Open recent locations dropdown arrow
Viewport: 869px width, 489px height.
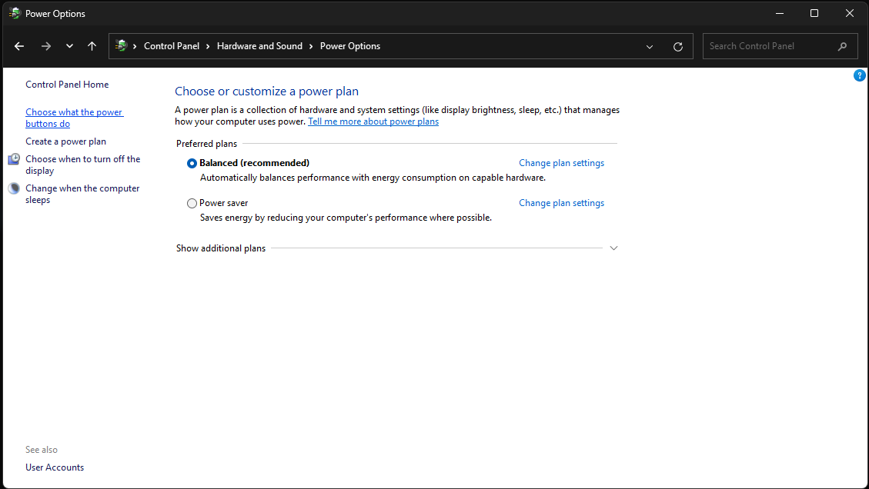pyautogui.click(x=69, y=47)
